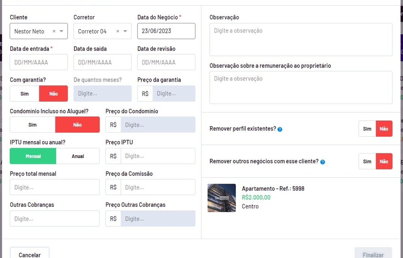Clear the Nestor Neto client selection
The image size is (403, 258).
pyautogui.click(x=54, y=31)
